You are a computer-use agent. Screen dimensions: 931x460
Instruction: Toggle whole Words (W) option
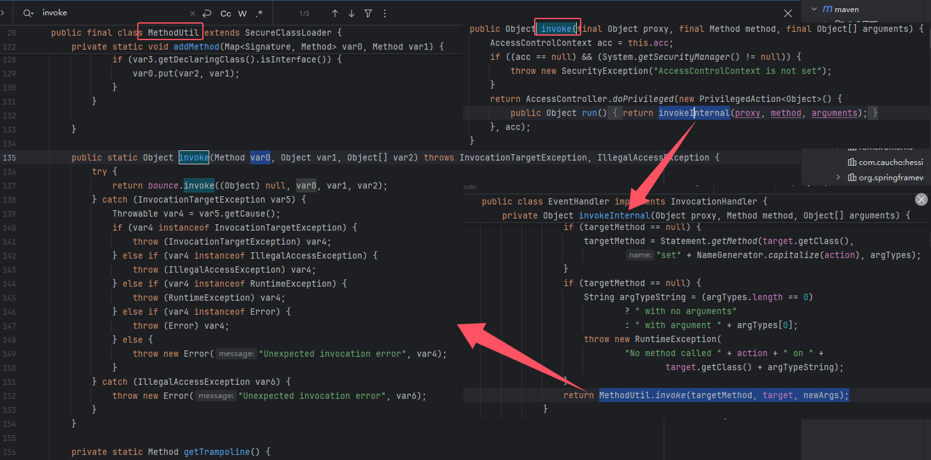242,13
